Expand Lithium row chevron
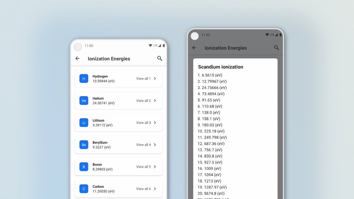Image resolution: width=354 pixels, height=199 pixels. point(155,123)
